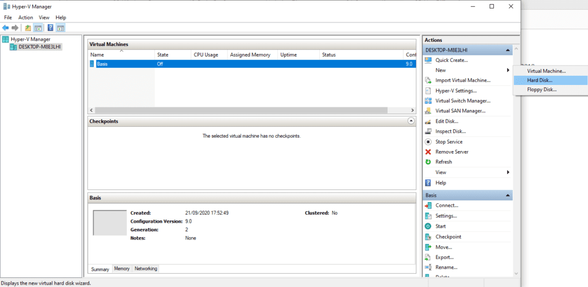Toggle the Show/Hide Action Pane toolbar icon
The height and width of the screenshot is (287, 588).
pos(61,28)
